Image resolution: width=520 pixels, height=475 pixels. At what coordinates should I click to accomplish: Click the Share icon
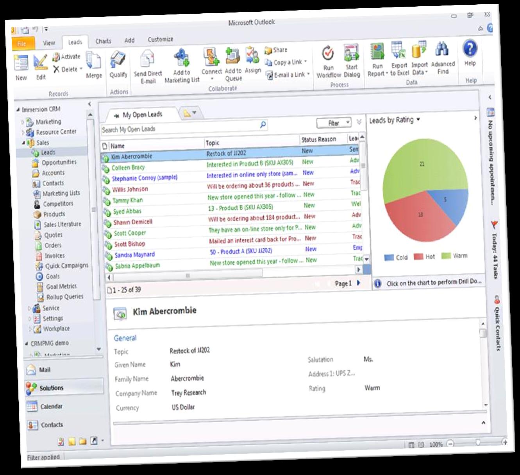point(268,50)
